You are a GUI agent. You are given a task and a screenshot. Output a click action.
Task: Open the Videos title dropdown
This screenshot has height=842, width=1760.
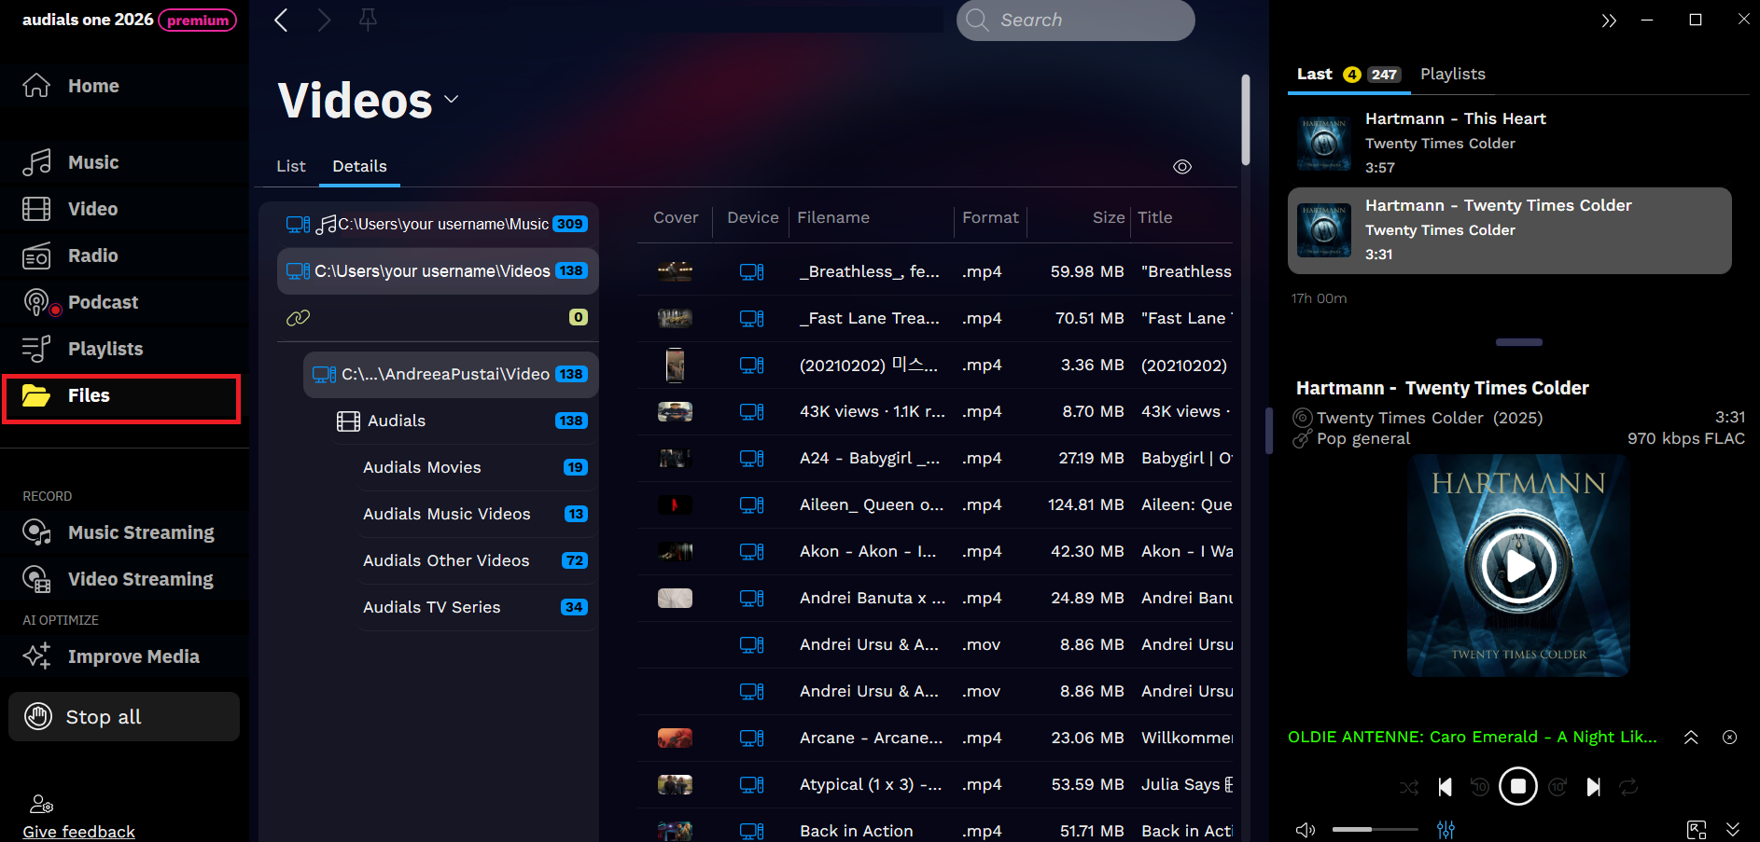click(452, 99)
